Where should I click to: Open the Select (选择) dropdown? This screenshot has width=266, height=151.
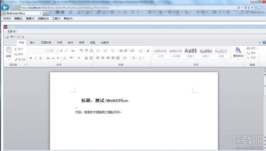click(252, 58)
